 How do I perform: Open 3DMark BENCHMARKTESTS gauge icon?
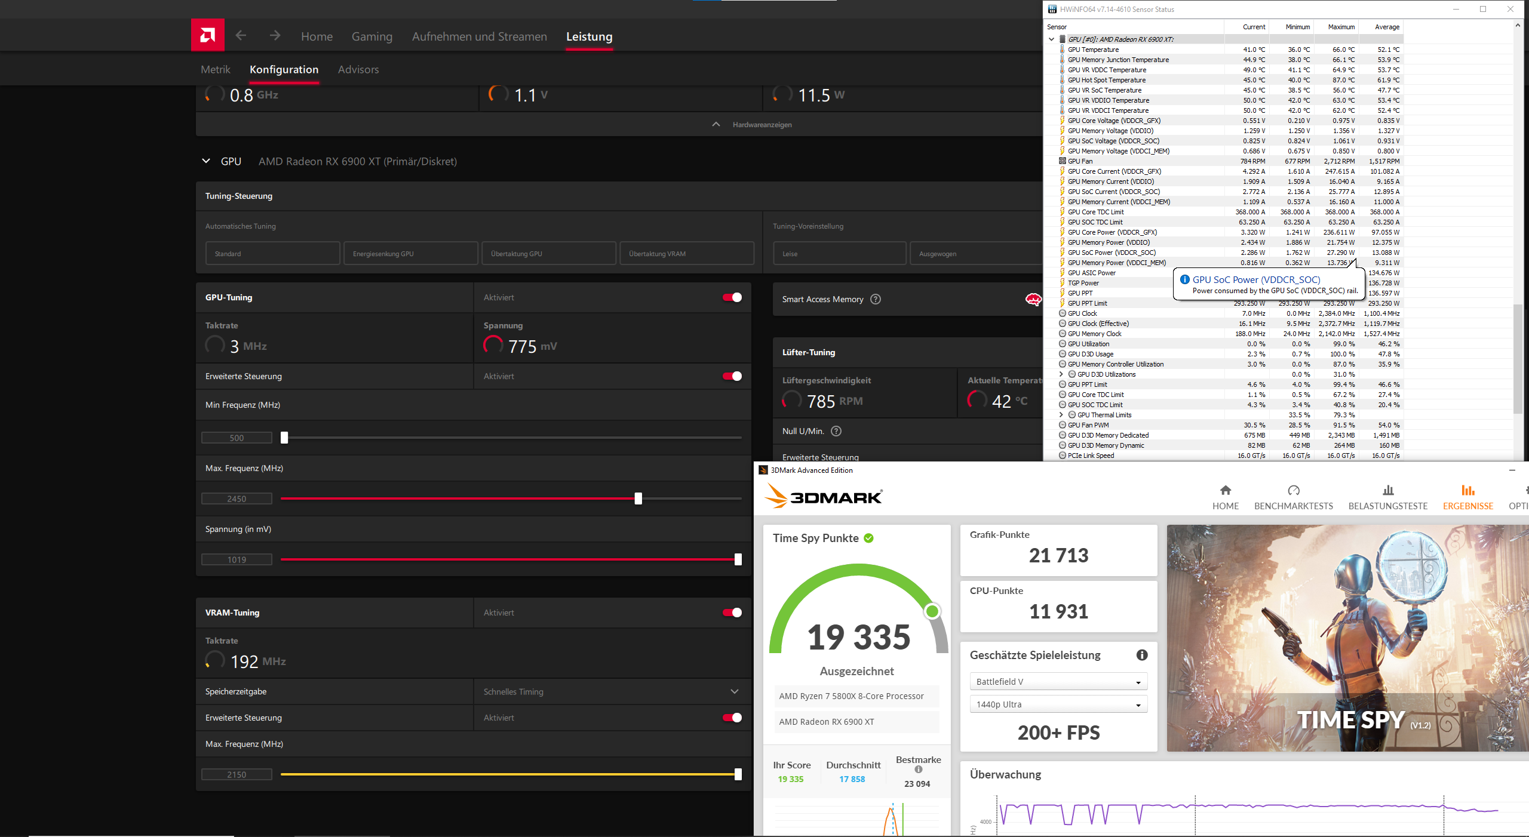click(x=1293, y=490)
